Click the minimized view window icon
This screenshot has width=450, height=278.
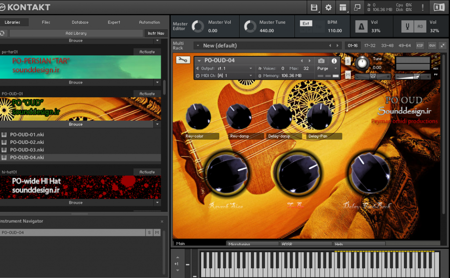(357, 7)
